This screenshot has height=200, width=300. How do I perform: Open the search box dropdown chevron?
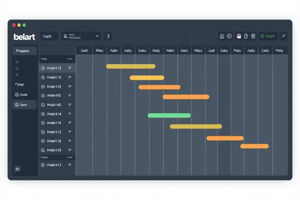(x=97, y=36)
